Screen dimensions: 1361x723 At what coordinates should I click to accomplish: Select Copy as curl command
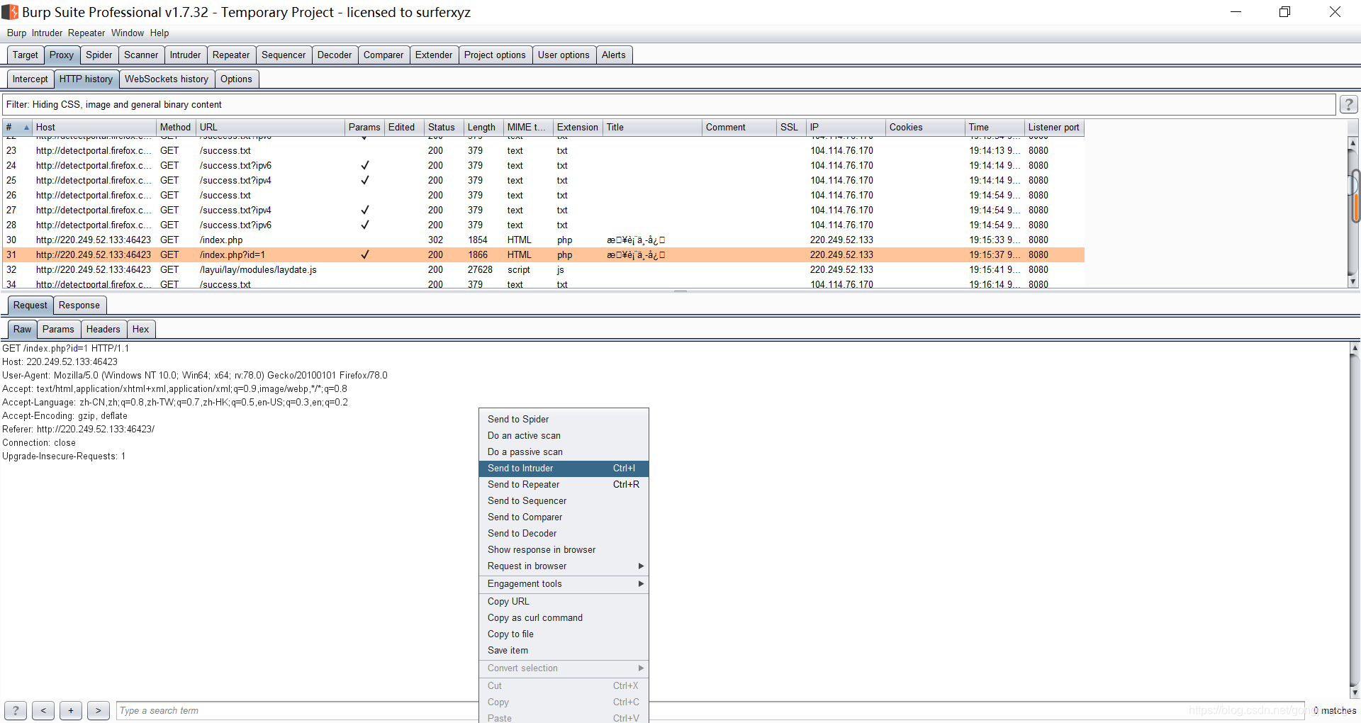564,617
